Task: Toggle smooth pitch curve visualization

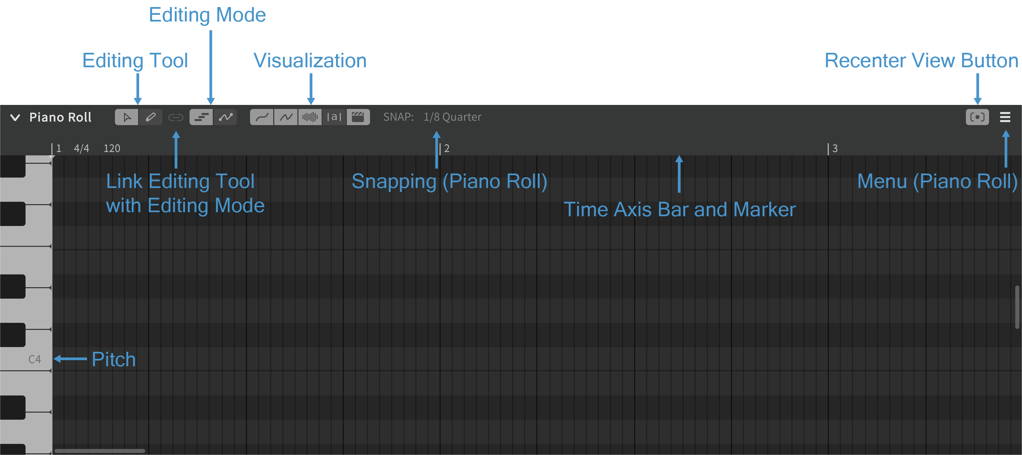Action: (x=261, y=117)
